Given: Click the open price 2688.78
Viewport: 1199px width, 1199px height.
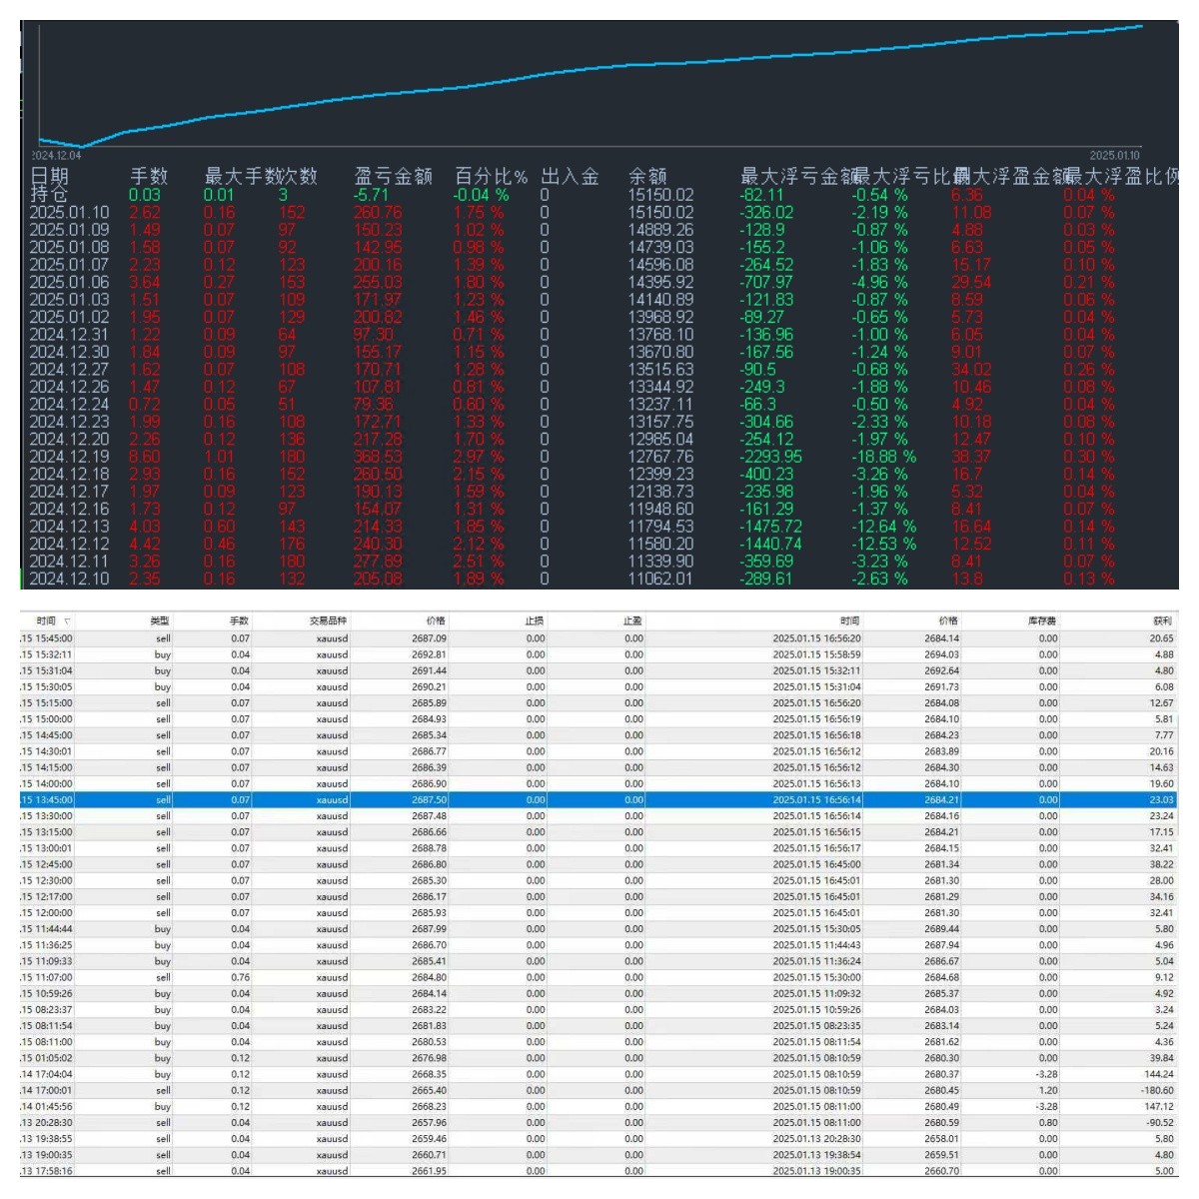Looking at the screenshot, I should (429, 848).
